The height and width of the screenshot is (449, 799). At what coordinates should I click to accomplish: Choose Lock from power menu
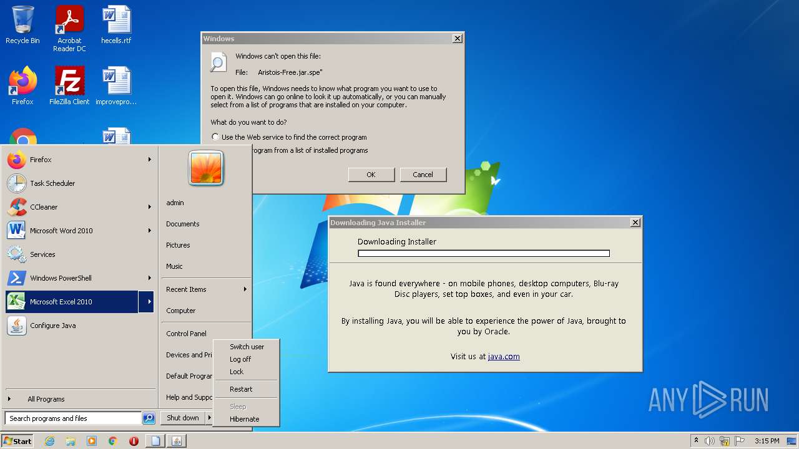tap(237, 372)
